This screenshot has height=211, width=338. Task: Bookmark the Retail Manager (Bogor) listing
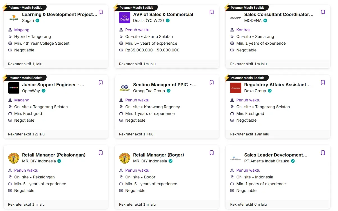point(212,153)
